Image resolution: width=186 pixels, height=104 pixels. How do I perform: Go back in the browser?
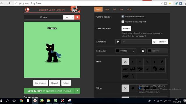2,3
